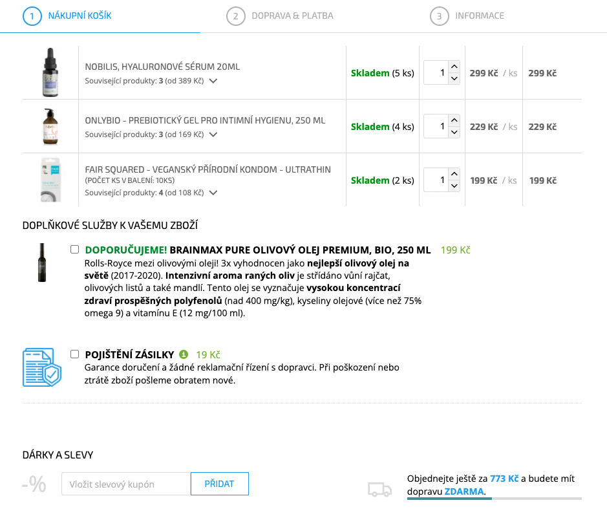This screenshot has width=607, height=529.
Task: Click the green 199 Kč olive oil price
Action: [x=456, y=250]
